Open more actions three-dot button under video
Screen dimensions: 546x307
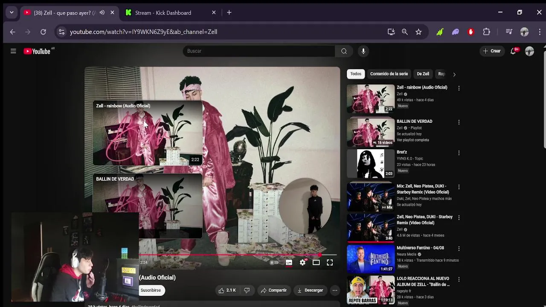pyautogui.click(x=335, y=290)
